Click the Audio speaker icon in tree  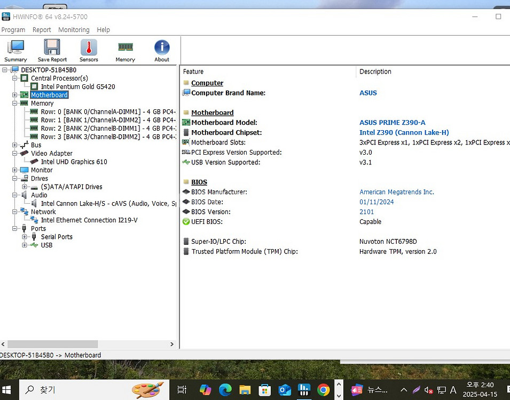(x=24, y=195)
